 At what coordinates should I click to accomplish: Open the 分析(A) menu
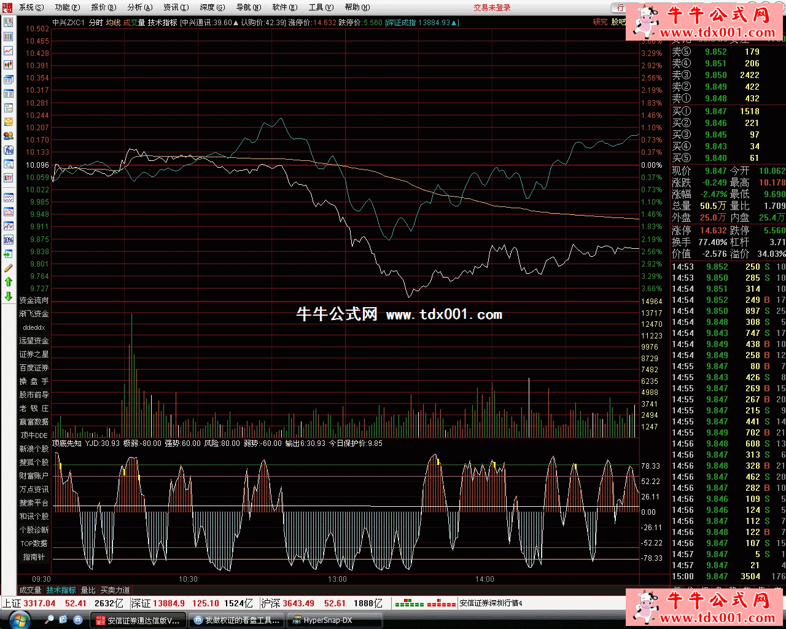coord(140,7)
